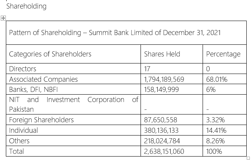Click the Total shares 2,638,151,060 cell
Screen dimensions: 251x162
[172, 151]
